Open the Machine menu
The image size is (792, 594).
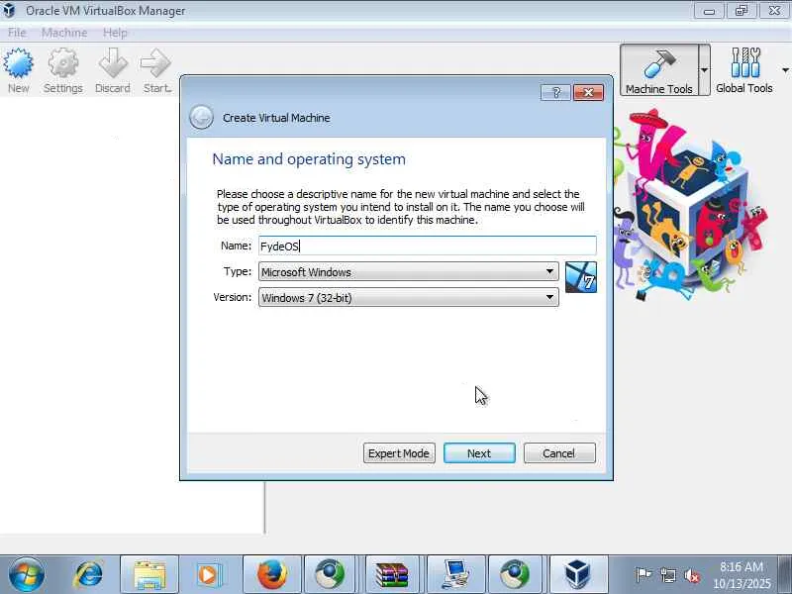point(64,33)
